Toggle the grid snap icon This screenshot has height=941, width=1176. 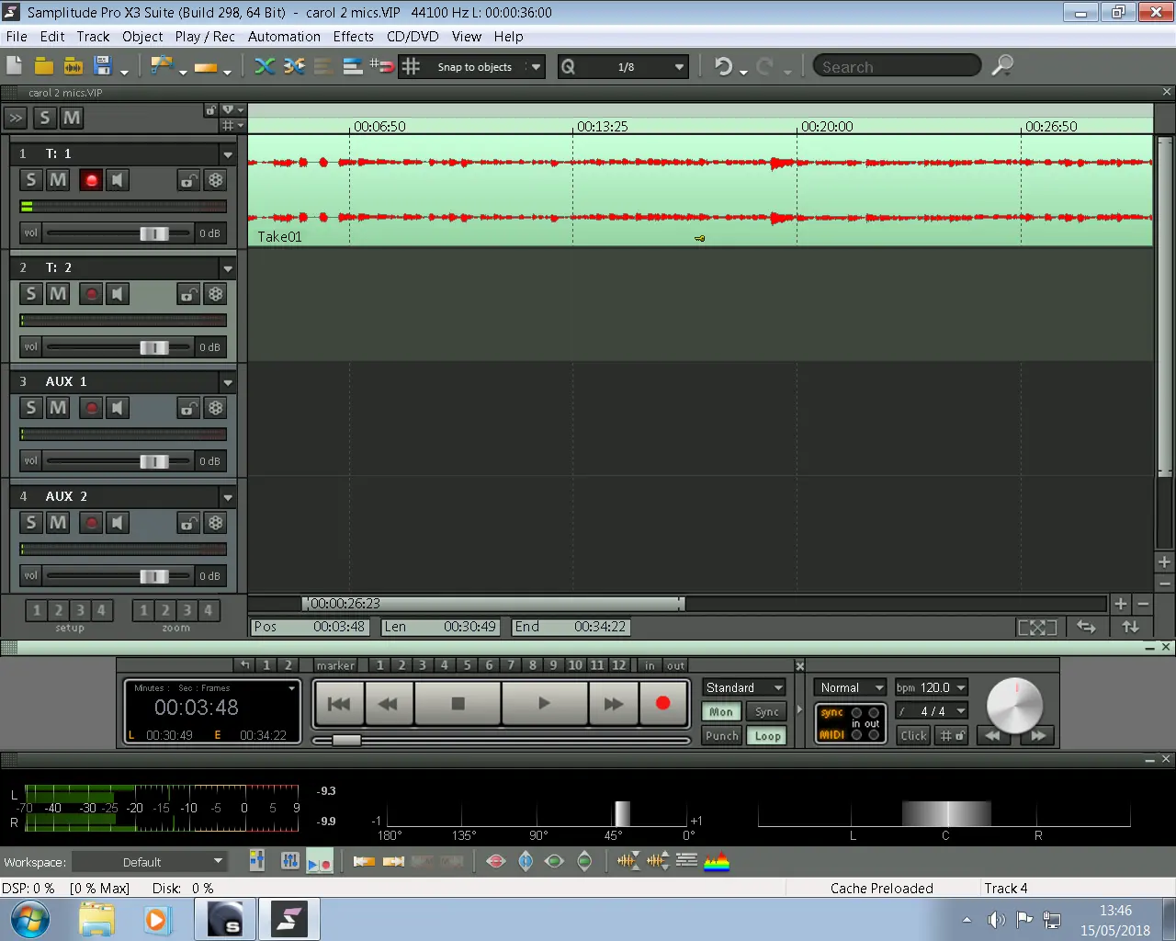coord(411,66)
